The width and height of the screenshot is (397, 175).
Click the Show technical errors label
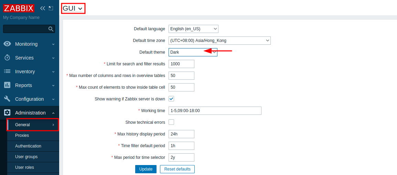pos(145,122)
